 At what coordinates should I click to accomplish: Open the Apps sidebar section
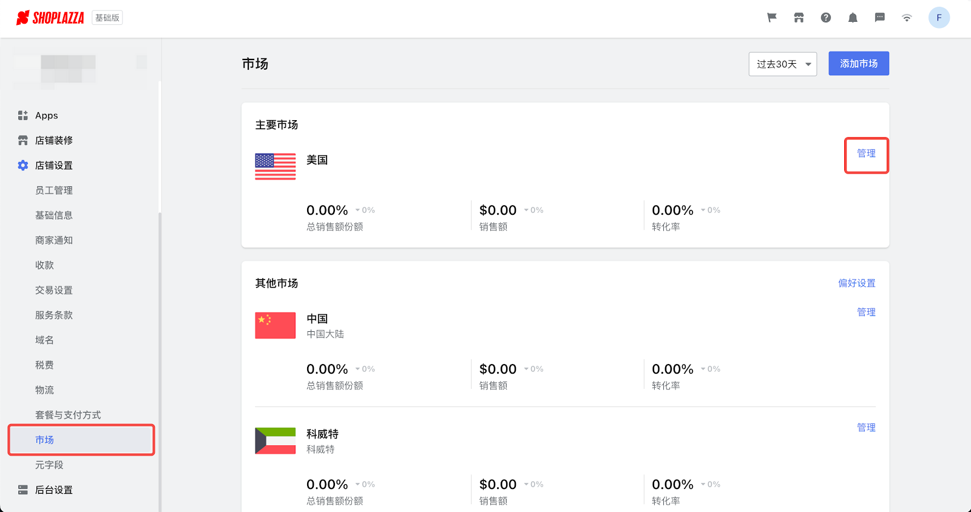(x=46, y=115)
